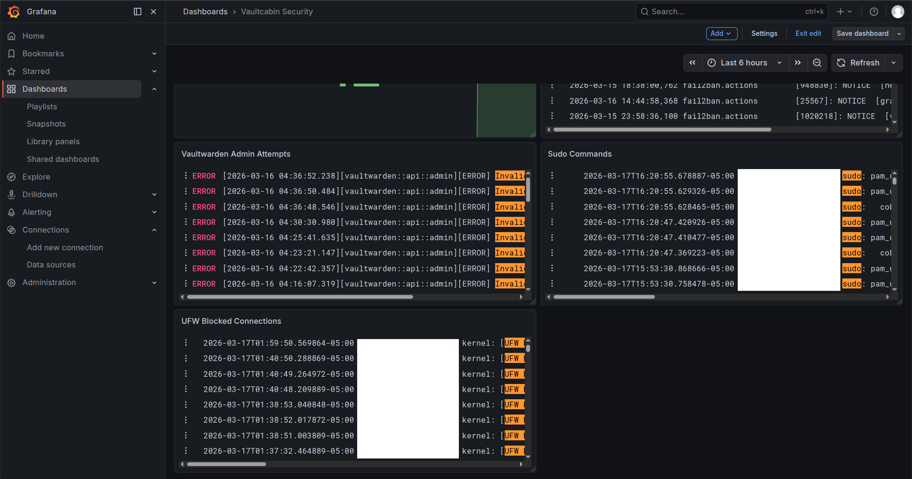
Task: Open Alerting in the sidebar
Action: tap(37, 212)
